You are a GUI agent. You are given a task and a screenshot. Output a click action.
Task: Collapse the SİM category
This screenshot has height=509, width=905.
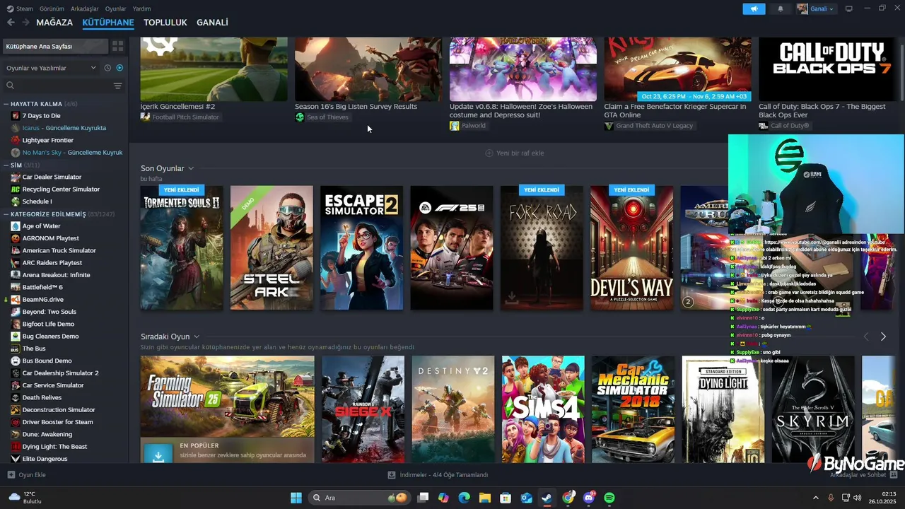[6, 165]
